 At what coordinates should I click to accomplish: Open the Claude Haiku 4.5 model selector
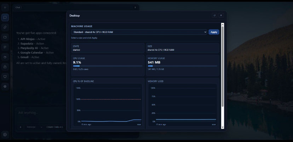point(55,127)
